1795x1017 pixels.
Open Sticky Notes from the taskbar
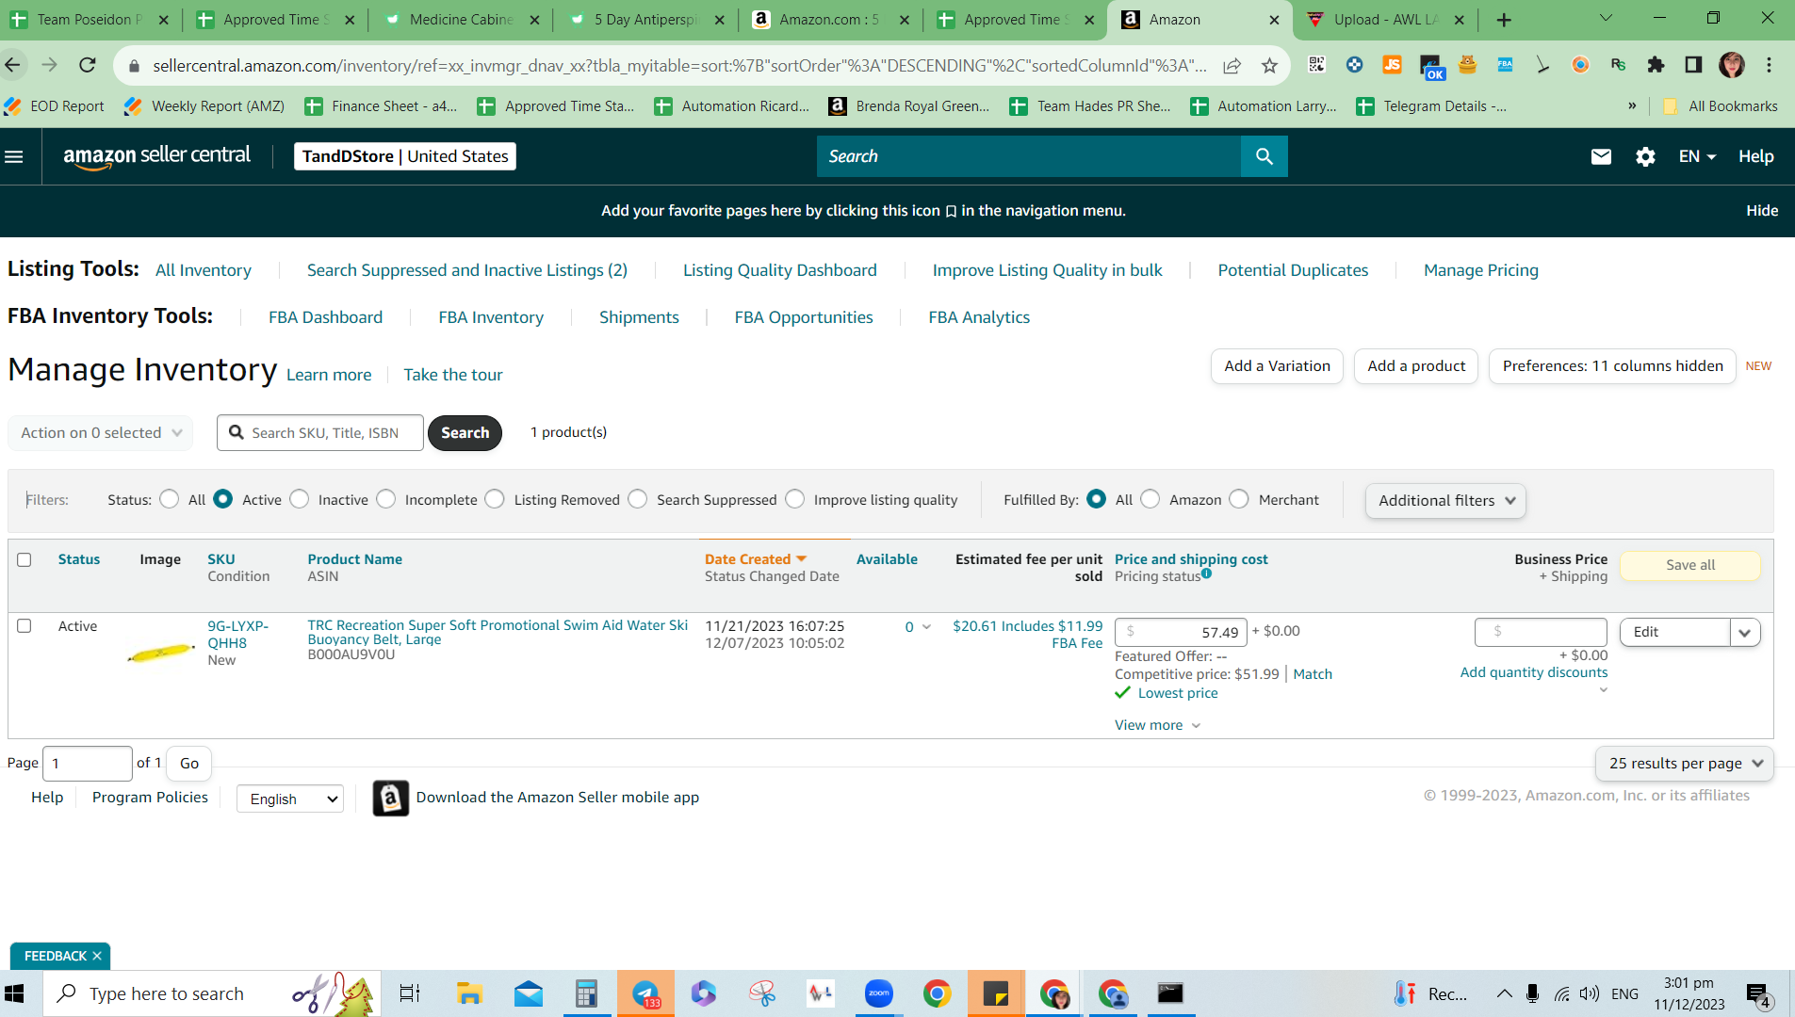(996, 993)
